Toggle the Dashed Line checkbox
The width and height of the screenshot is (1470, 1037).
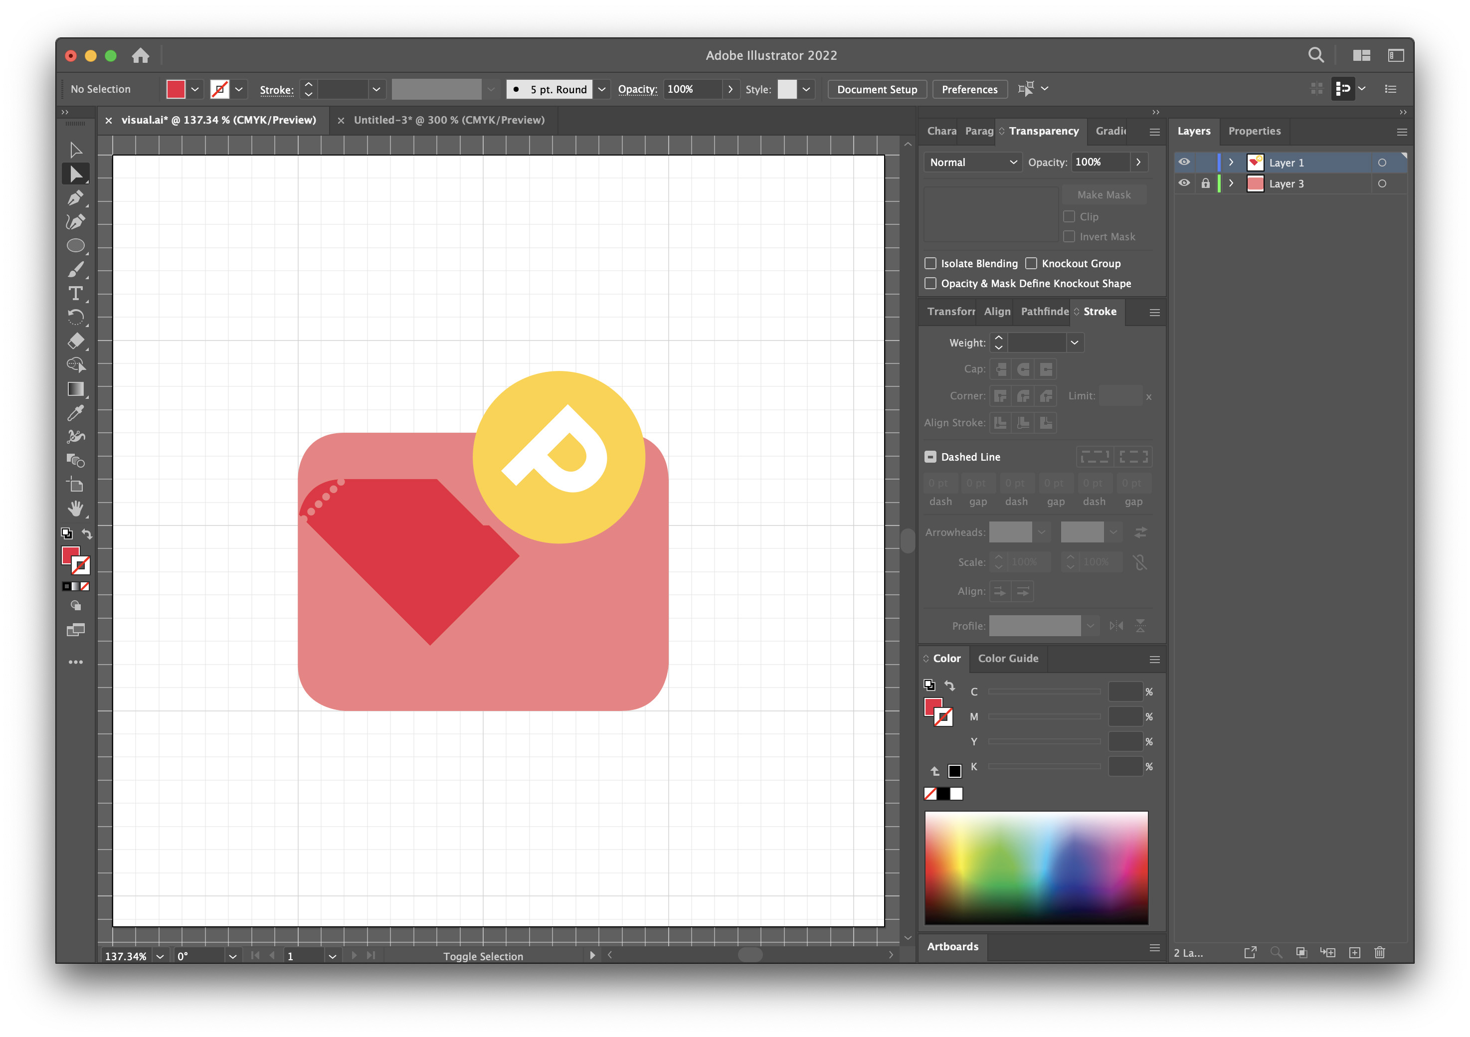[930, 456]
